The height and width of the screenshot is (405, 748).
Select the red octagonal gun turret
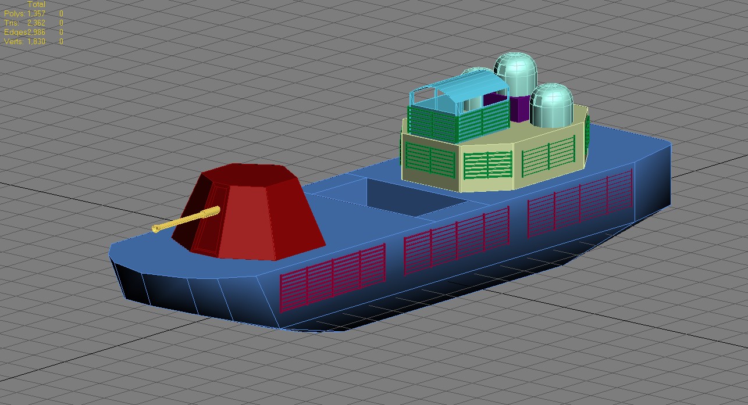pos(256,212)
